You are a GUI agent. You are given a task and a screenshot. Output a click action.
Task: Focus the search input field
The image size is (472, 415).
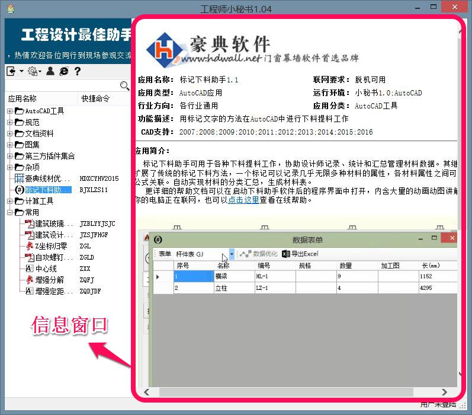tap(62, 86)
